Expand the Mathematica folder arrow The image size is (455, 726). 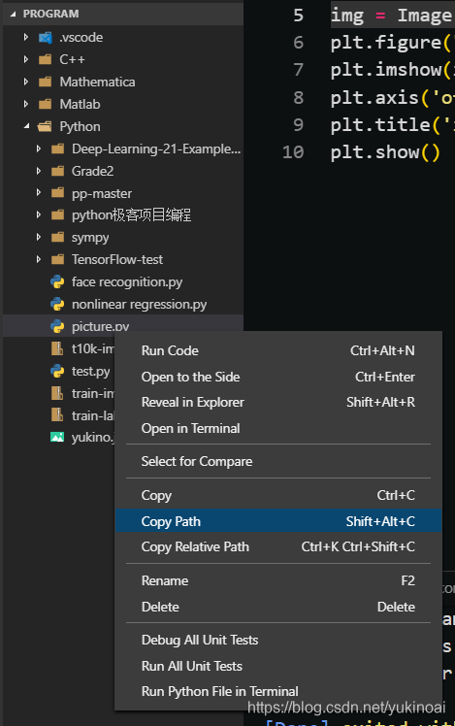coord(26,82)
